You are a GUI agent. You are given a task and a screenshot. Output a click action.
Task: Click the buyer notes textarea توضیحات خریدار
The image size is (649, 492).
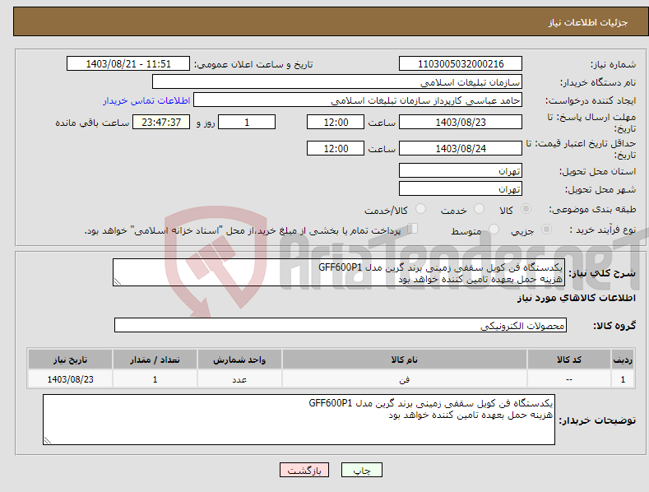[299, 420]
